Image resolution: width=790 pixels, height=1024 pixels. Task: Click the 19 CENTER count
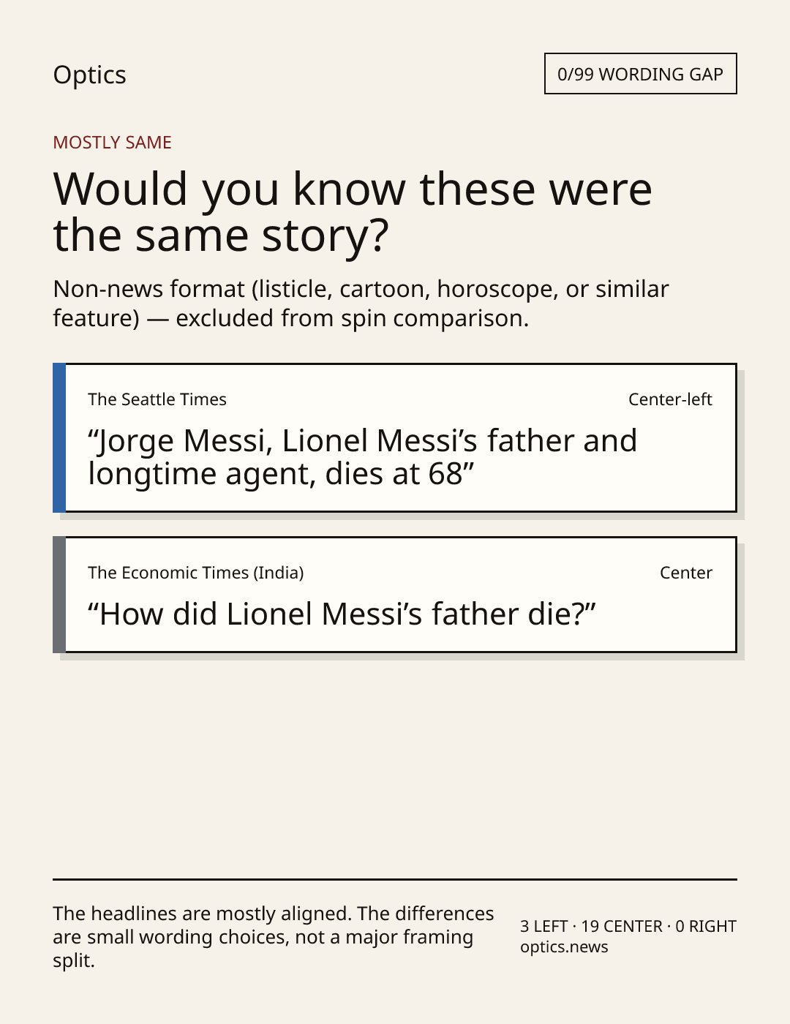coord(622,926)
